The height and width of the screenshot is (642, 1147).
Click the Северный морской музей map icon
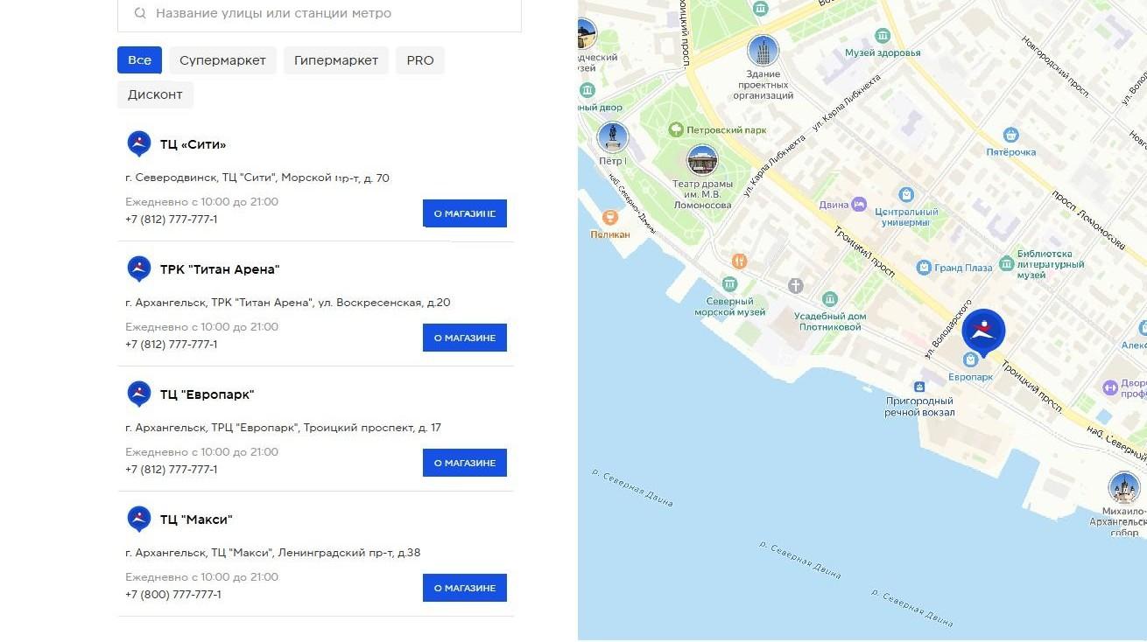[x=729, y=283]
